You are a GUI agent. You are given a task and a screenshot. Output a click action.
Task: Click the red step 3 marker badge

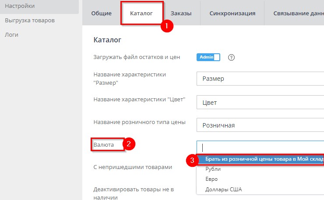click(x=192, y=160)
